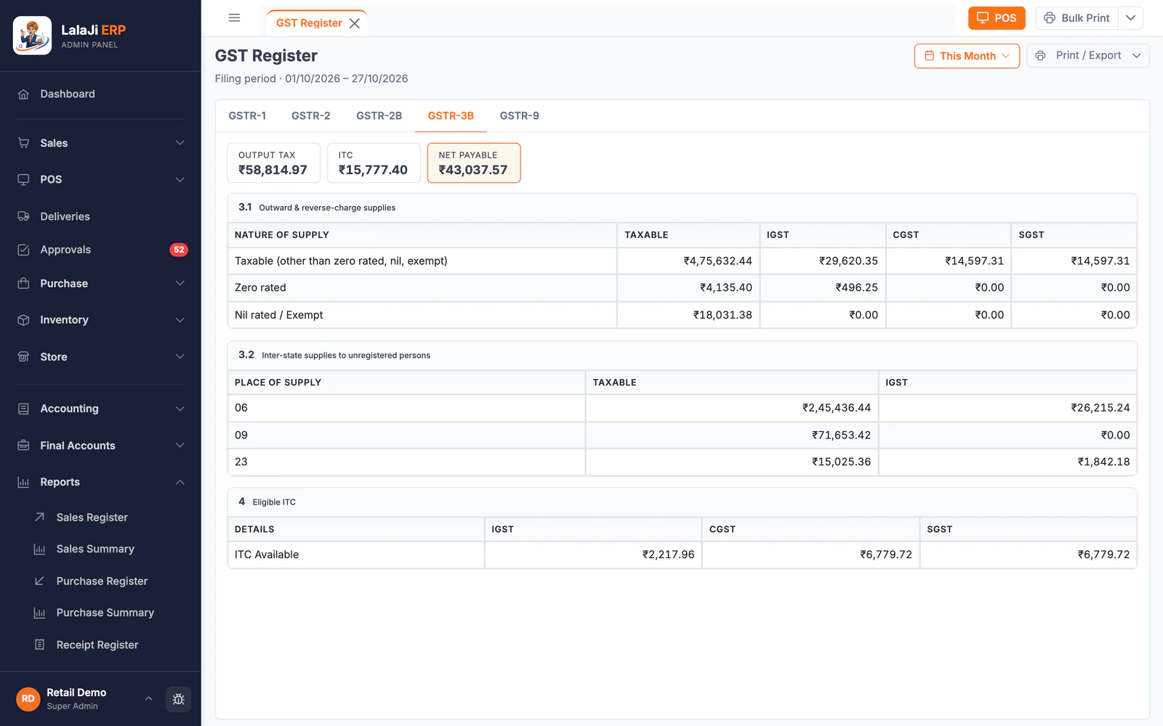Image resolution: width=1163 pixels, height=726 pixels.
Task: Collapse the Reports menu chevron
Action: 180,482
